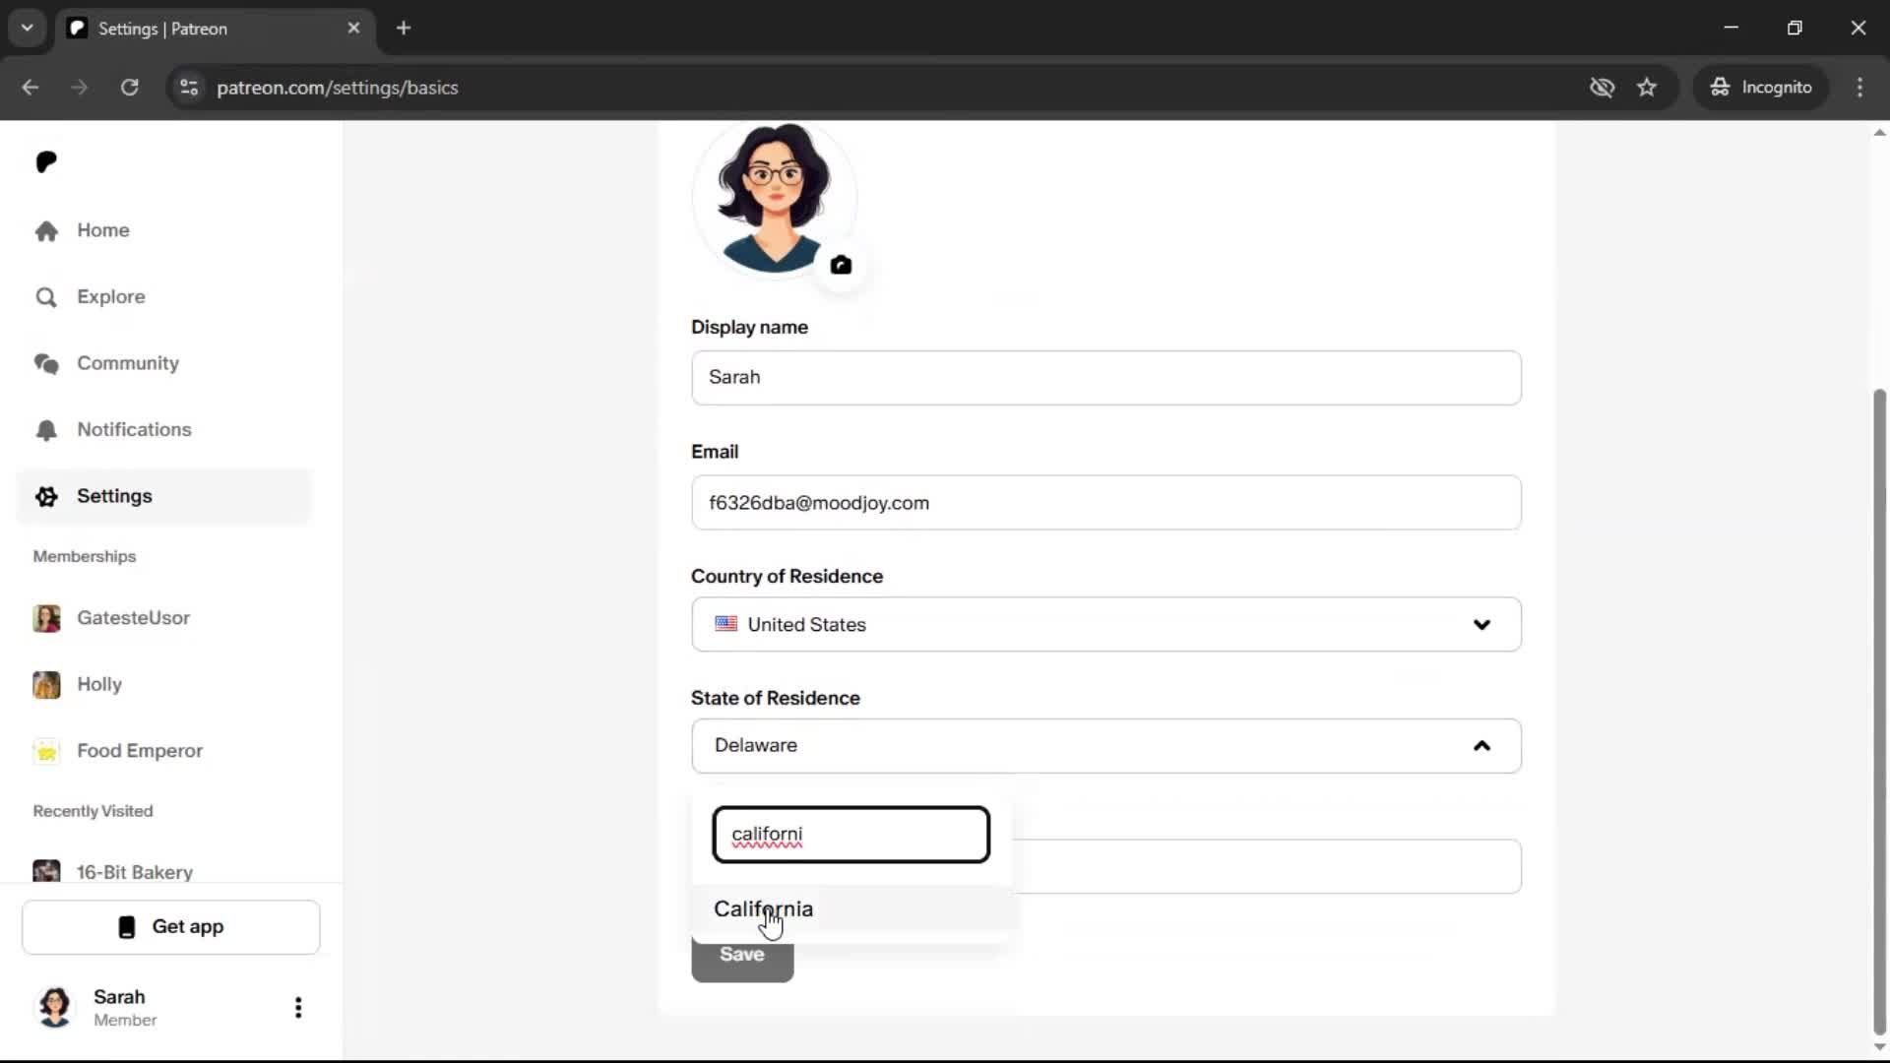Click the chevron up arrow on State dropdown
The height and width of the screenshot is (1063, 1890).
pos(1481,746)
